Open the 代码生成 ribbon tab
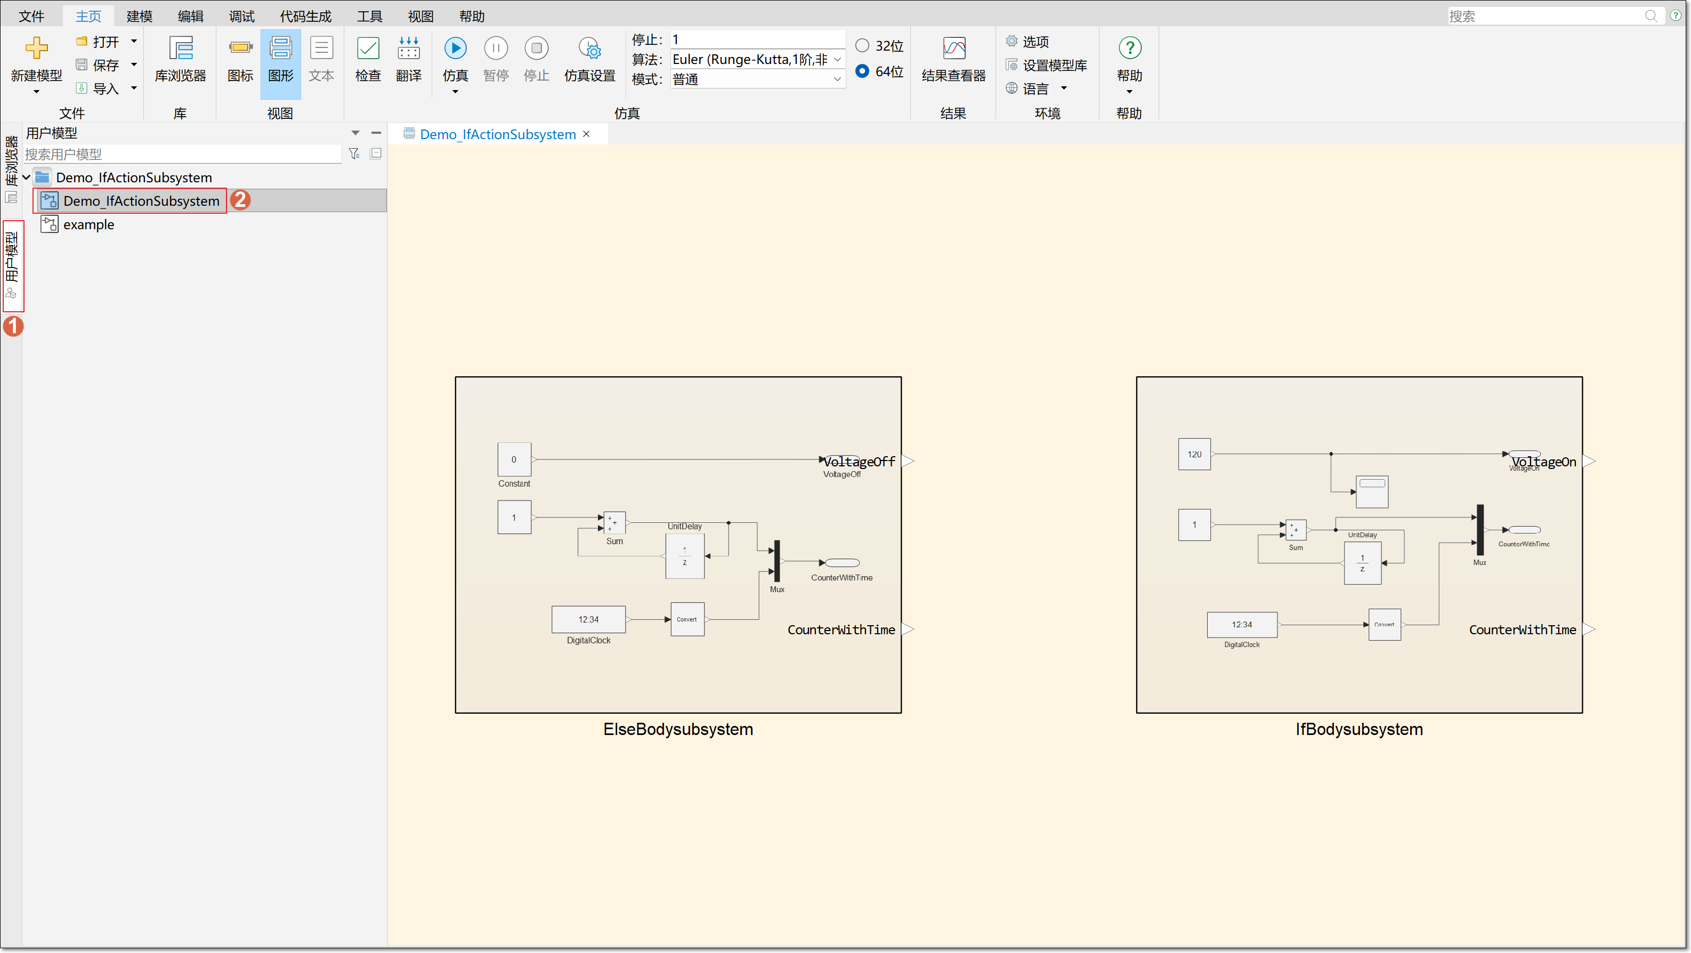 coord(305,17)
